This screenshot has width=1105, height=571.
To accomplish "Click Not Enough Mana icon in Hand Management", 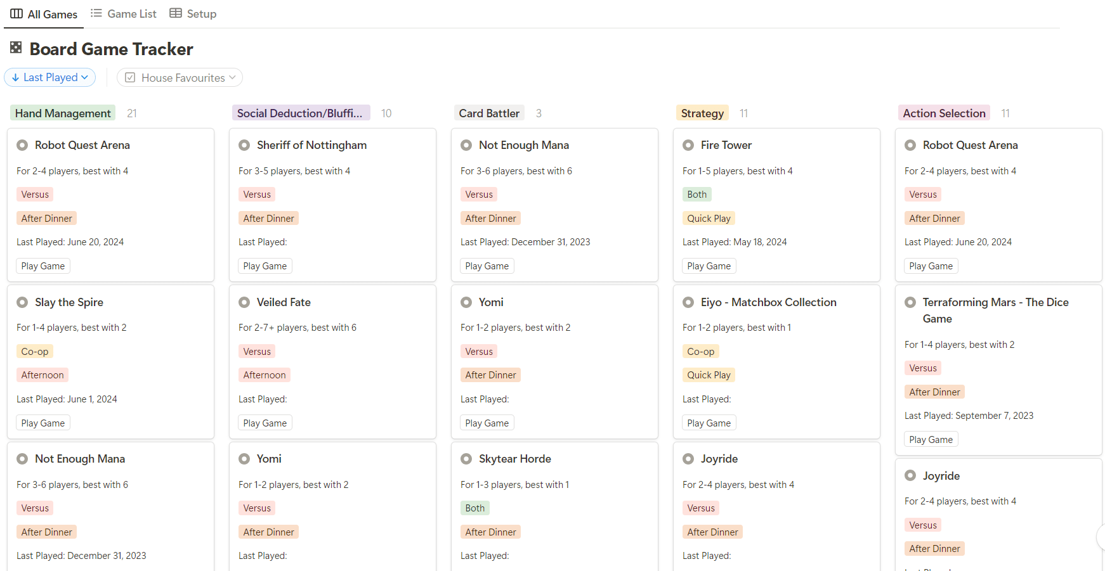I will click(x=22, y=459).
